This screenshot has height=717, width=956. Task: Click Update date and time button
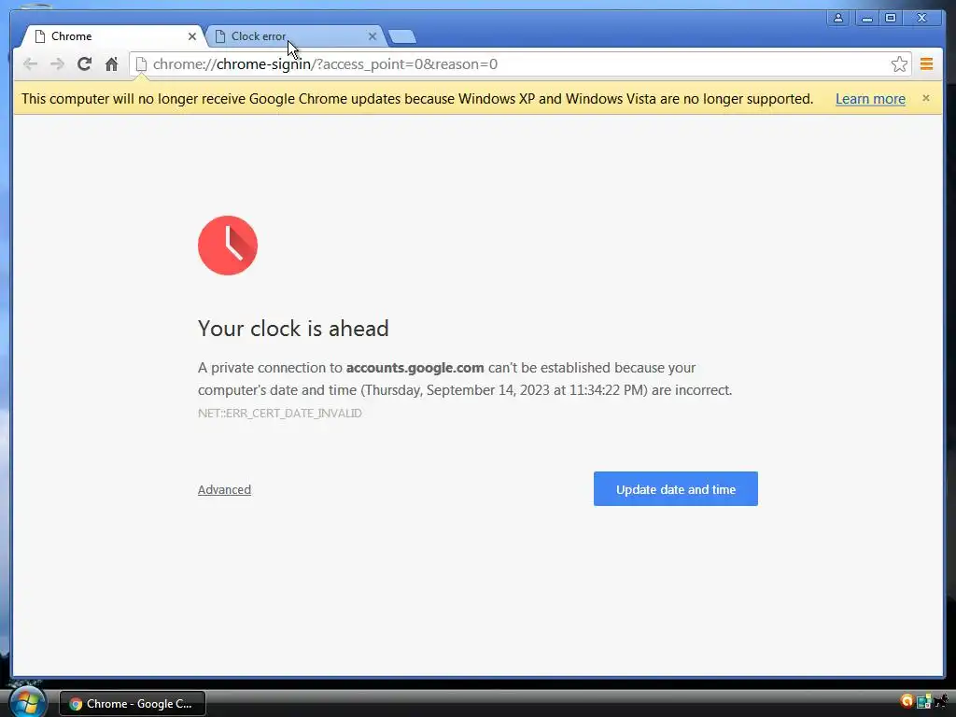click(676, 489)
